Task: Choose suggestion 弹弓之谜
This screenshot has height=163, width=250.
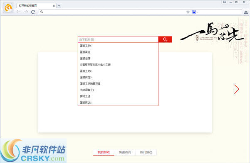Action: [x=118, y=96]
